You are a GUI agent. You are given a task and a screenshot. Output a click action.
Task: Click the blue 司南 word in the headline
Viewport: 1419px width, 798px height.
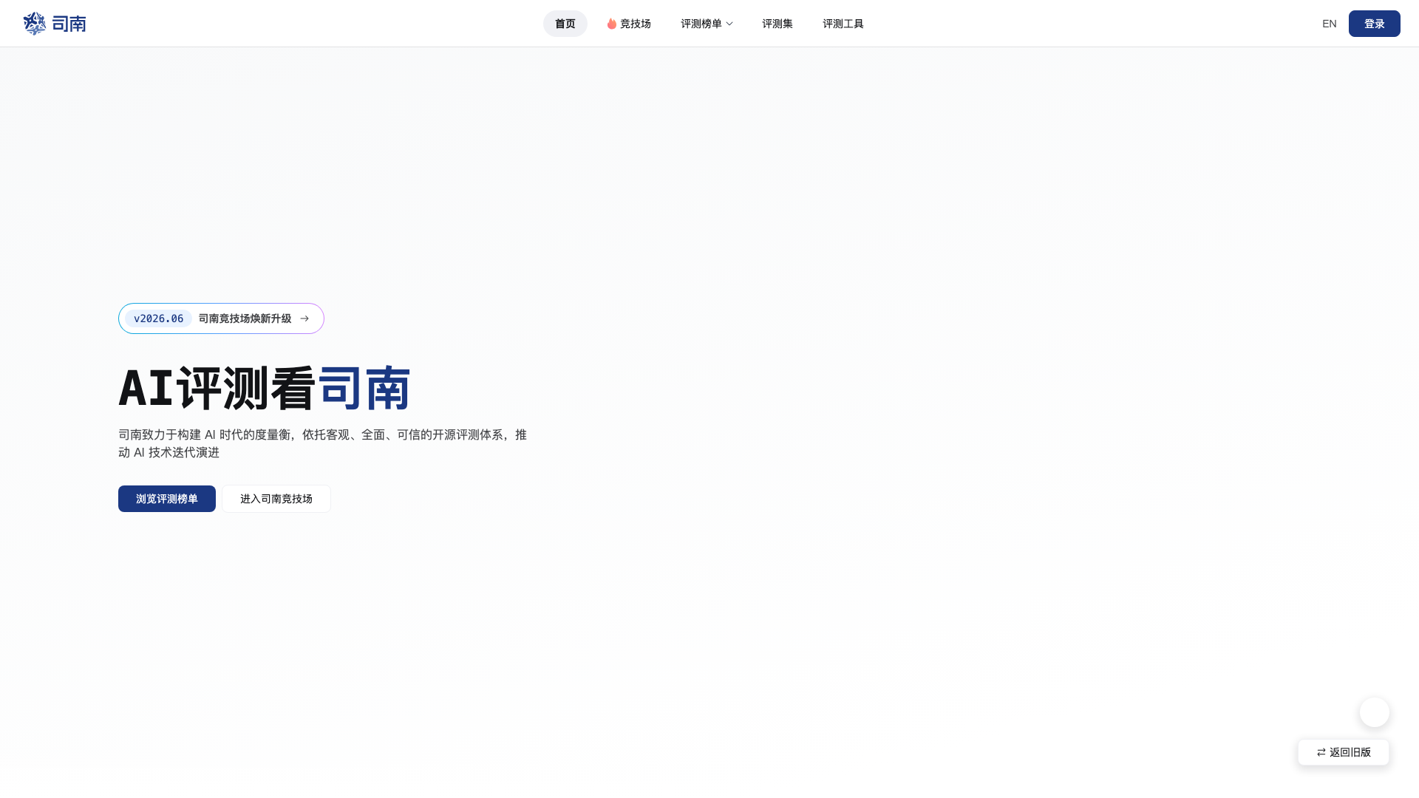tap(364, 388)
